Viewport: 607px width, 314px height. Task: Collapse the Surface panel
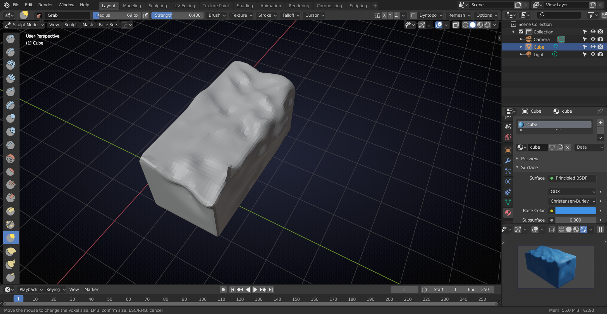(x=529, y=167)
